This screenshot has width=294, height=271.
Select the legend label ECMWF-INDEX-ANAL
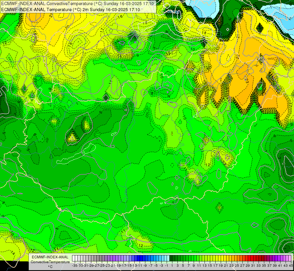point(50,257)
